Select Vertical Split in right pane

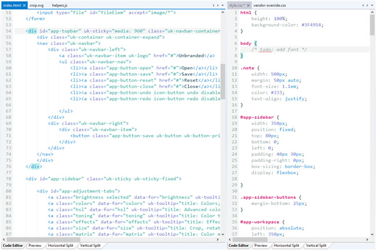(316, 246)
